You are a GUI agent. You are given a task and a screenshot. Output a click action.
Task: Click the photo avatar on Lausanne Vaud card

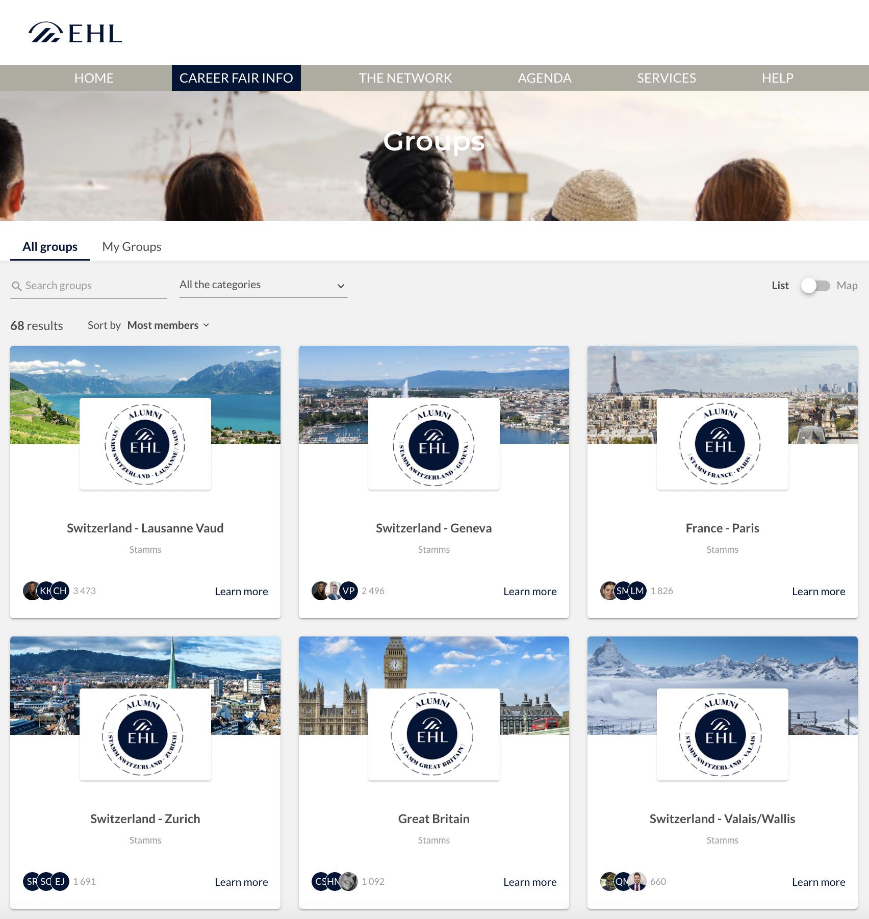[32, 591]
